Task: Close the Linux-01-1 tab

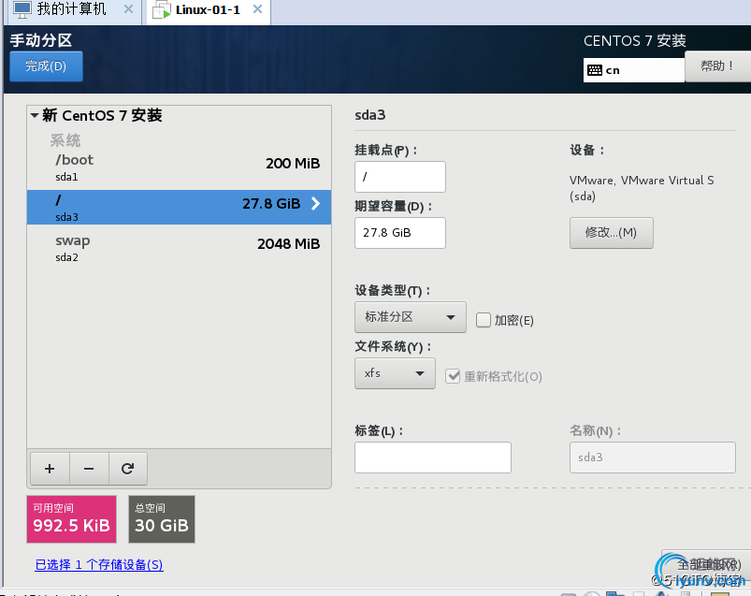Action: (258, 9)
